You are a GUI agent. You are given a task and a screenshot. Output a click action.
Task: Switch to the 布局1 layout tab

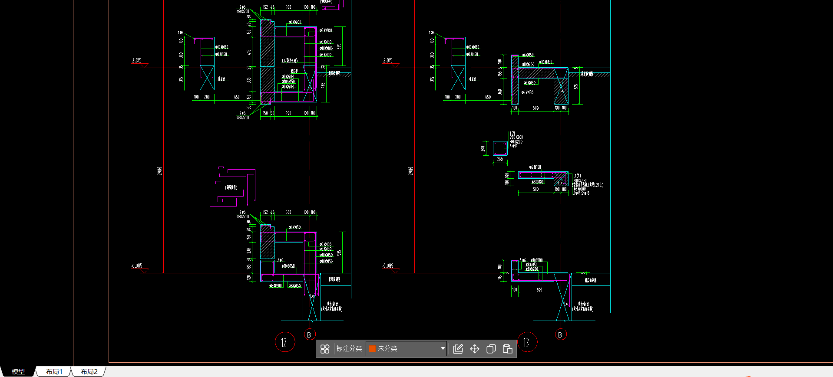(54, 371)
